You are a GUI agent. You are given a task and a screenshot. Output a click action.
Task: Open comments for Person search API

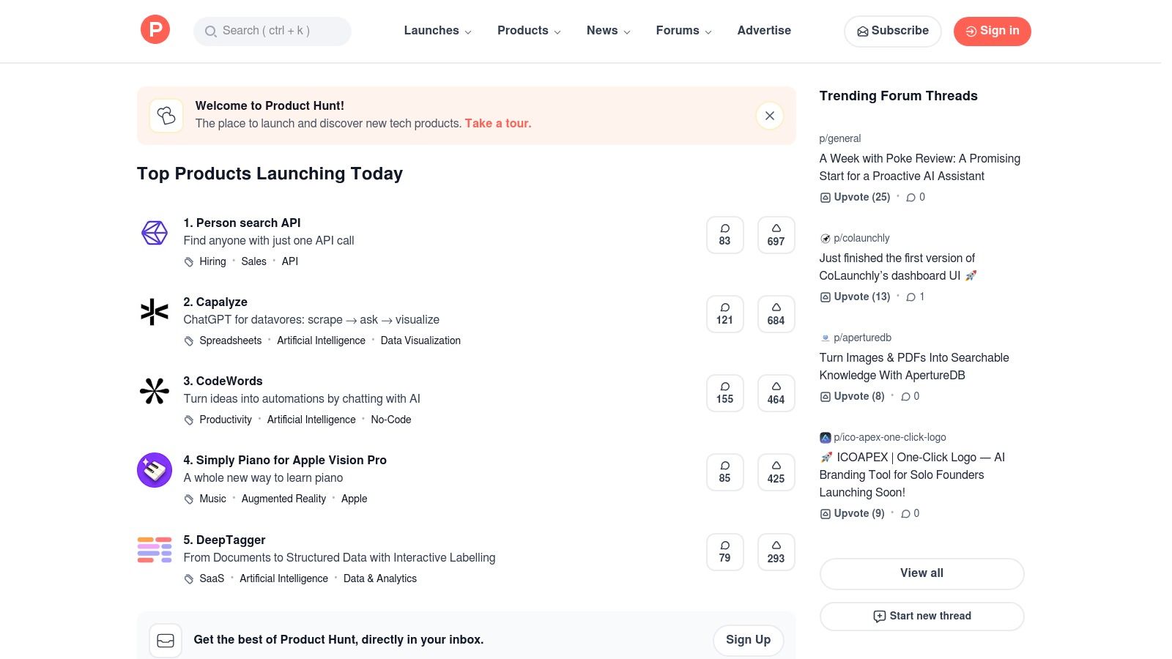[x=725, y=235]
